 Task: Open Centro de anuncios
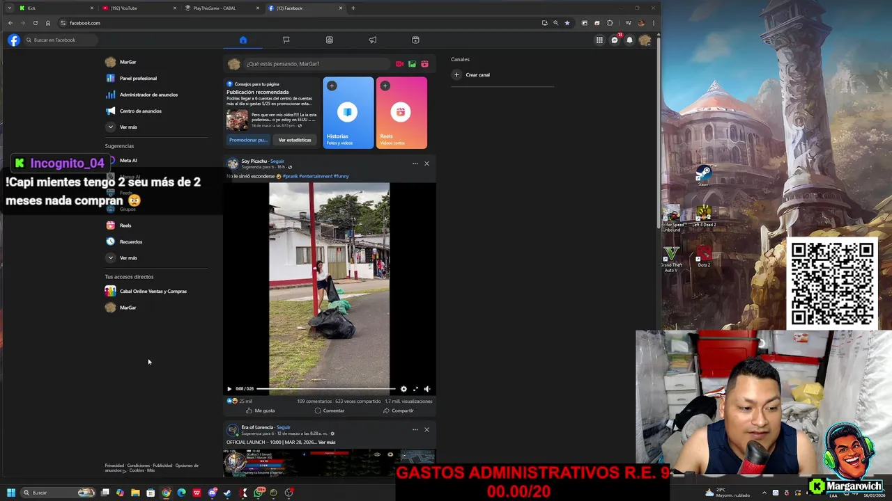click(x=156, y=111)
